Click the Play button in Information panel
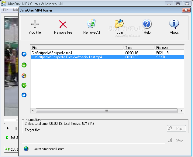Screen dimensions: 193x157 (x=176, y=128)
